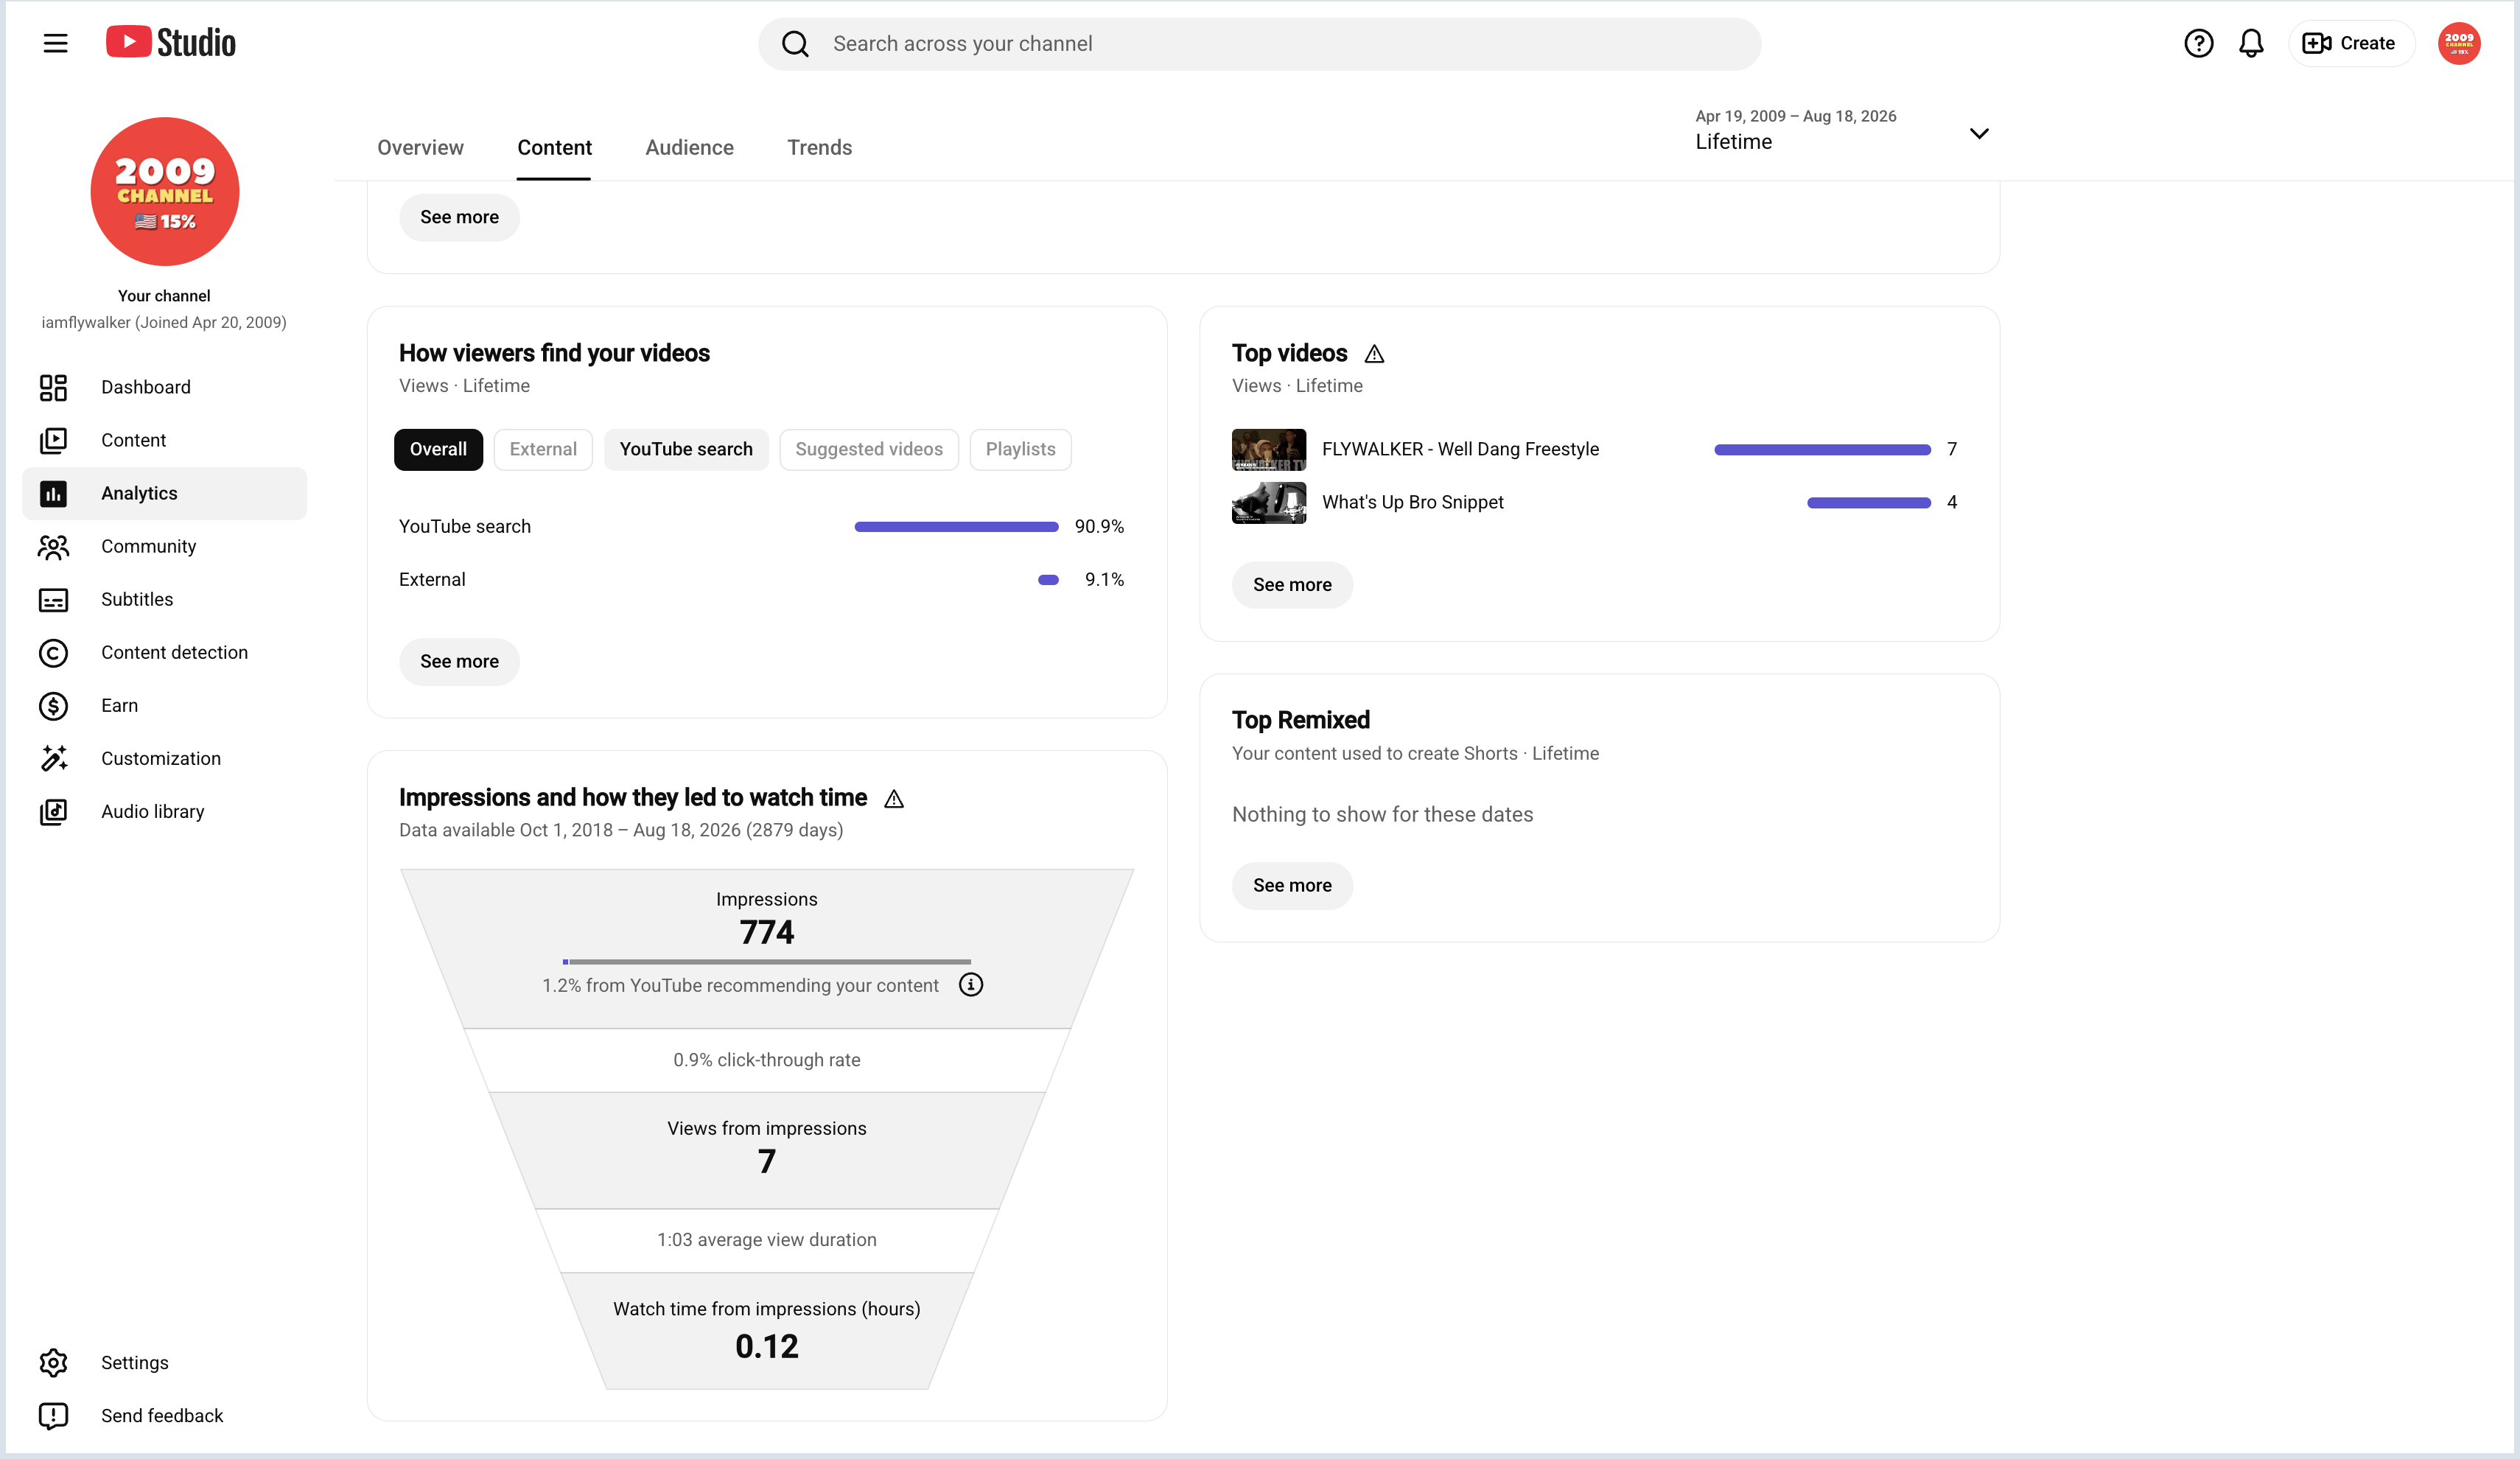Click the Settings gear icon
Viewport: 2520px width, 1459px height.
(x=53, y=1362)
